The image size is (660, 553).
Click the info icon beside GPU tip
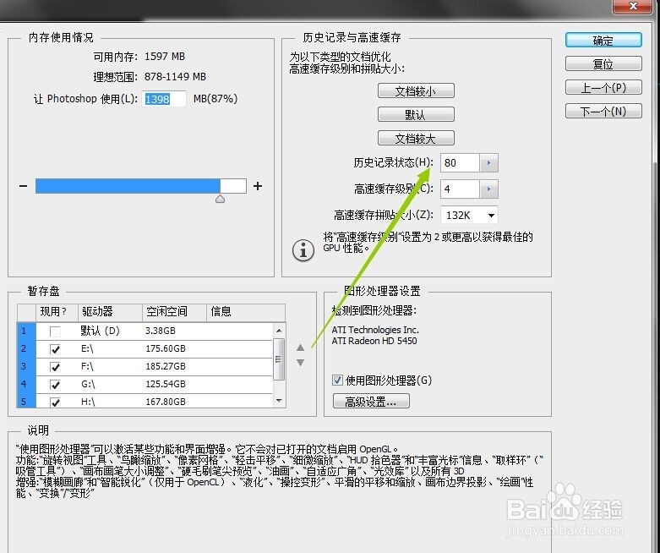point(303,251)
